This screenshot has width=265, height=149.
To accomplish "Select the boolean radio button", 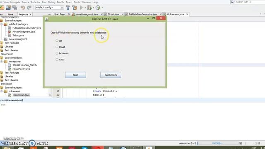I will pos(57,53).
